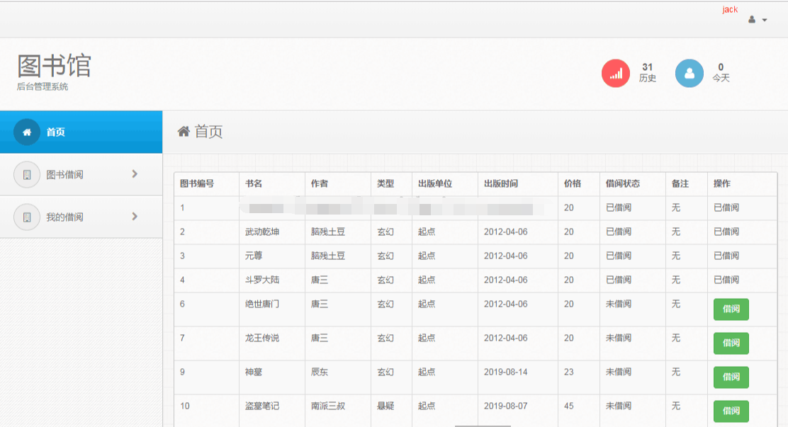Click the home icon beside 首页 in sidebar
Screen dimensions: 788x427
27,132
